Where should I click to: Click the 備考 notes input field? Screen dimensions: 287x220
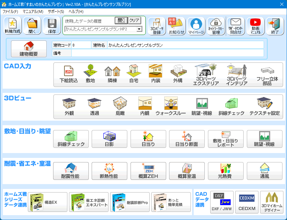click(167, 53)
